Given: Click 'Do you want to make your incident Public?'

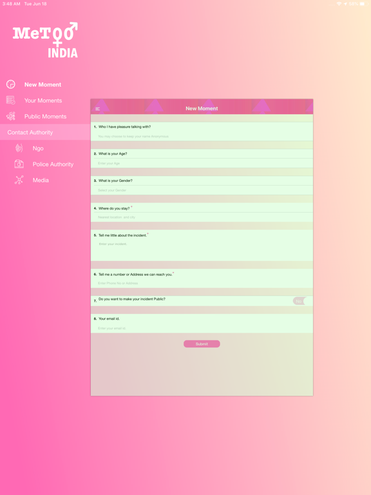Looking at the screenshot, I should pos(132,299).
